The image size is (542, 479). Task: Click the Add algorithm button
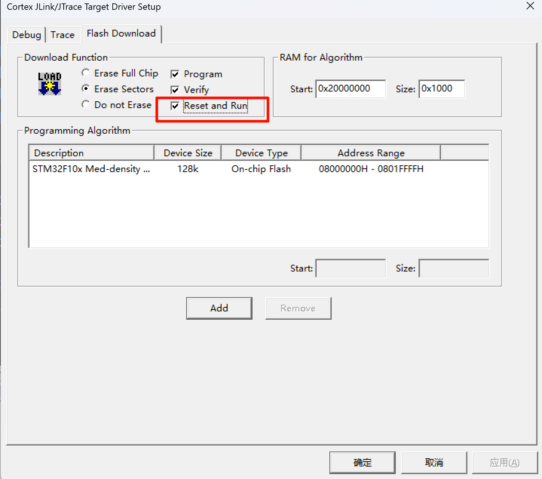(x=219, y=308)
